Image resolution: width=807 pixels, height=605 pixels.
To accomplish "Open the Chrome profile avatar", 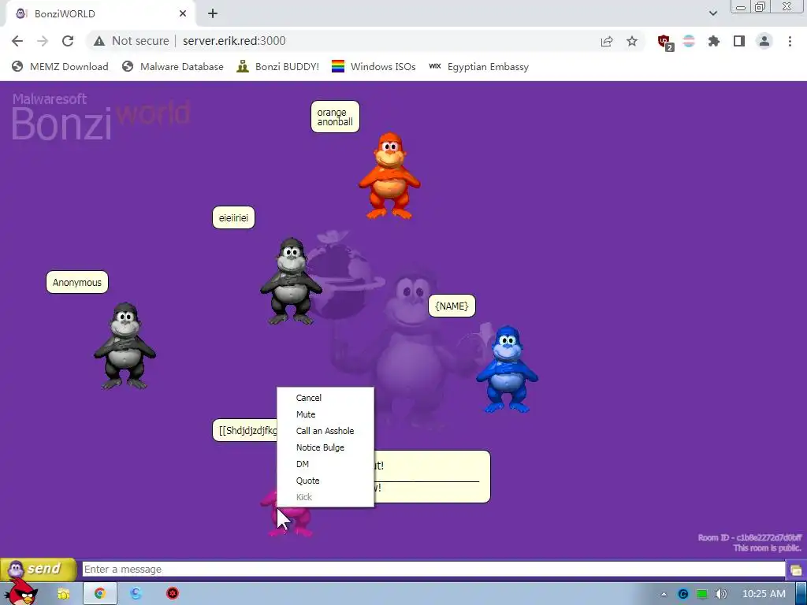I will pyautogui.click(x=764, y=41).
